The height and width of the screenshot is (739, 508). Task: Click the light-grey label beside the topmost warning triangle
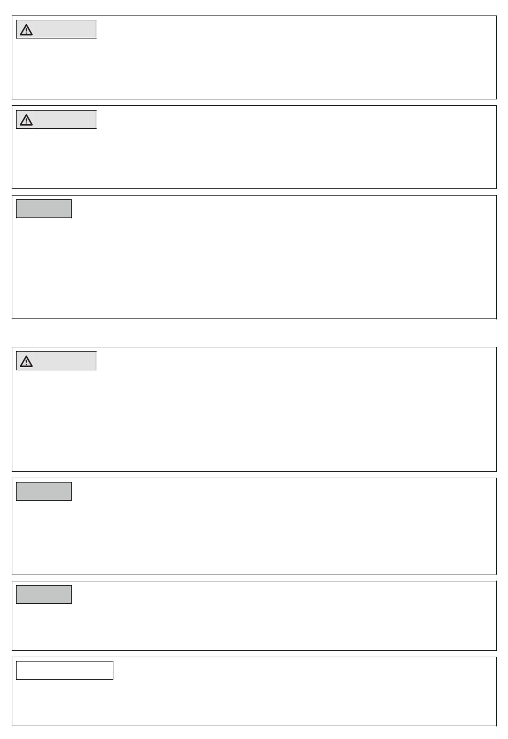(x=65, y=29)
